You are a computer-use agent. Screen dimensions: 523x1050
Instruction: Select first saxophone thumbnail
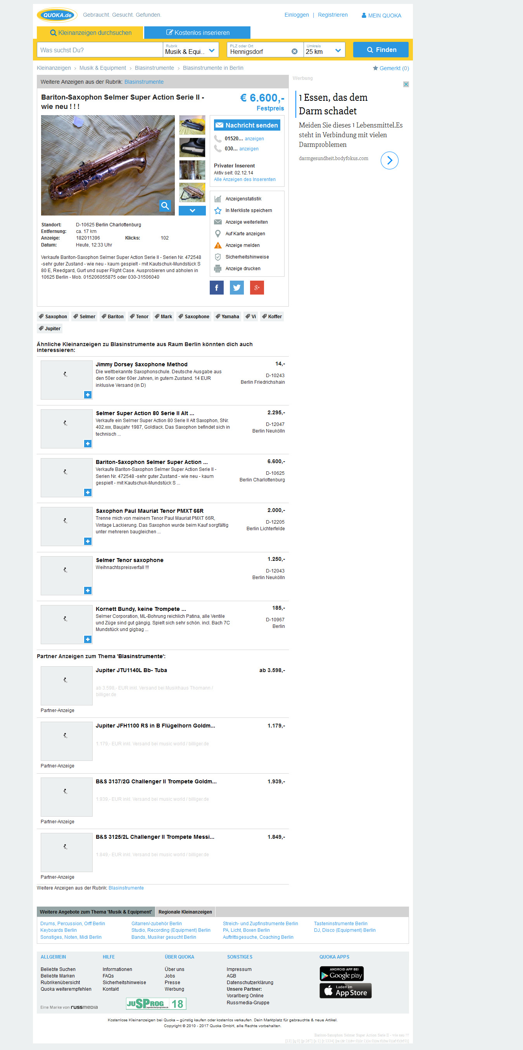(192, 125)
